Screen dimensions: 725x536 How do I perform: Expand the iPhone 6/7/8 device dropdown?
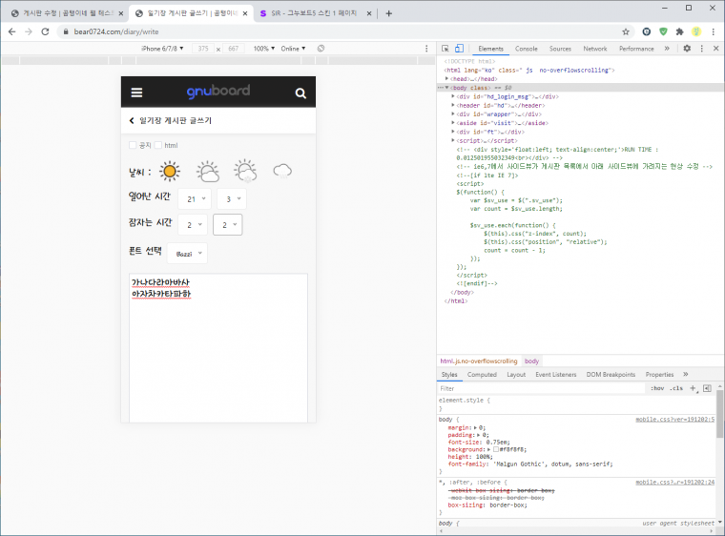[164, 48]
